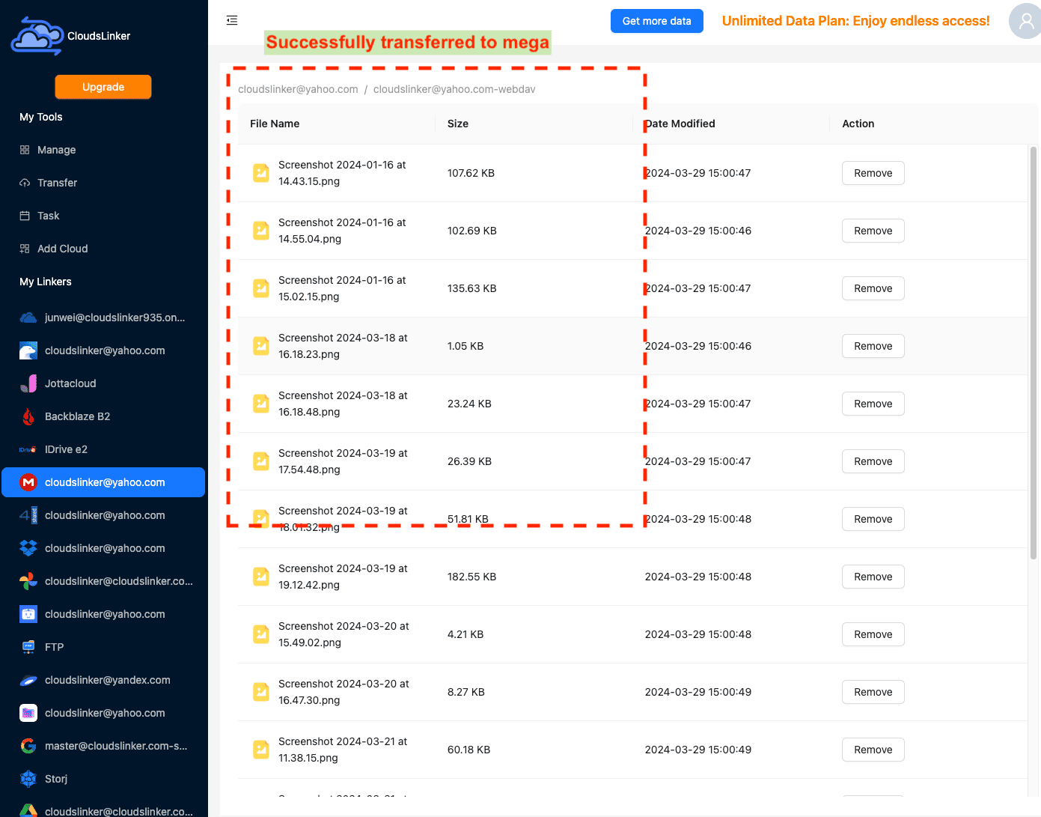Screen dimensions: 1041x817
Task: Click the My Tools section heading
Action: click(41, 117)
